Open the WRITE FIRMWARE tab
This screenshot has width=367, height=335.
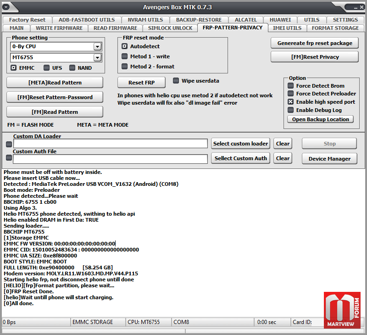(59, 28)
